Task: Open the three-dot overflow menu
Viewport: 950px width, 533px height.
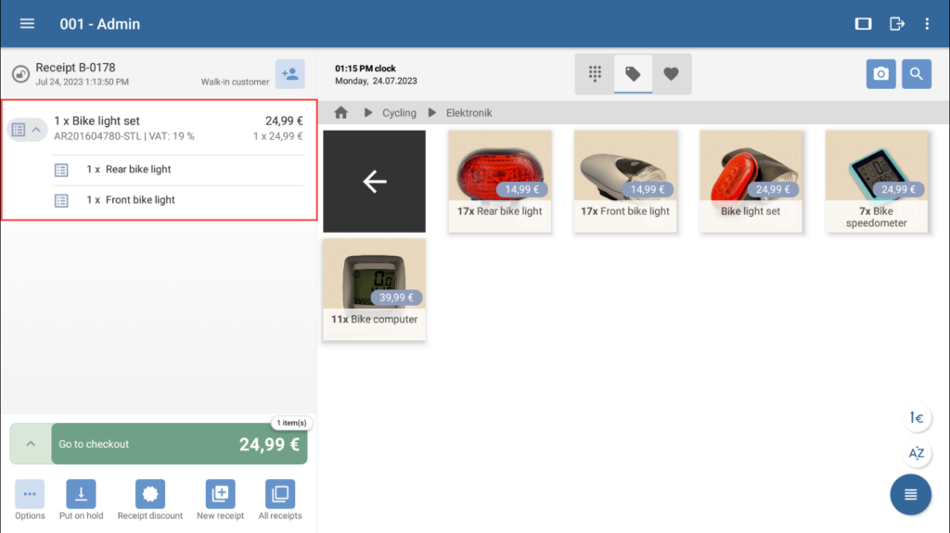Action: click(x=927, y=24)
